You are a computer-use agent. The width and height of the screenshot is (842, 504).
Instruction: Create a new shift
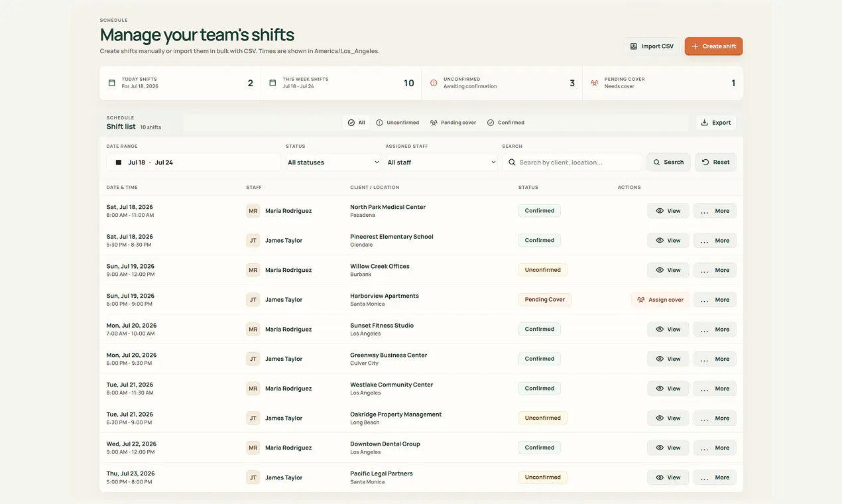pos(713,46)
